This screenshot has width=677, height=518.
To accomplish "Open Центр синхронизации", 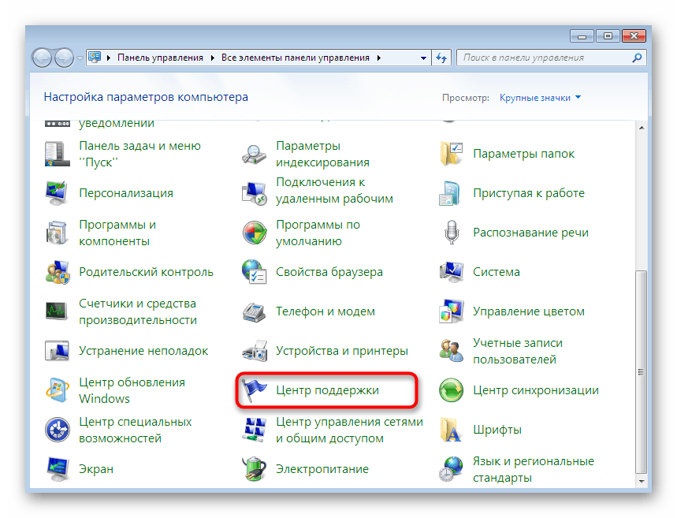I will (536, 389).
